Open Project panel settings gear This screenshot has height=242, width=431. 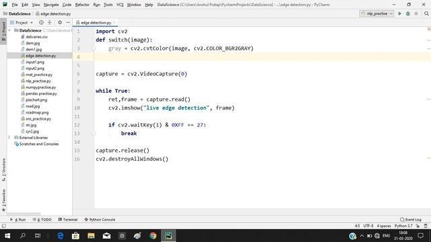coord(60,22)
